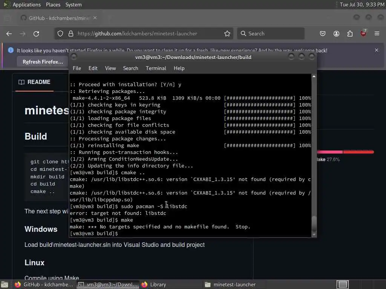
Task: Bookmark this page with the star
Action: tap(227, 33)
